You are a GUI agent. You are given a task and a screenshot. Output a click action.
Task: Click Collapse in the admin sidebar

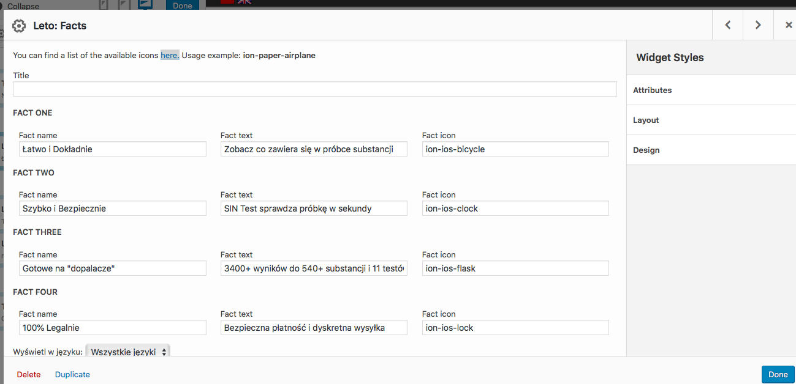(25, 6)
